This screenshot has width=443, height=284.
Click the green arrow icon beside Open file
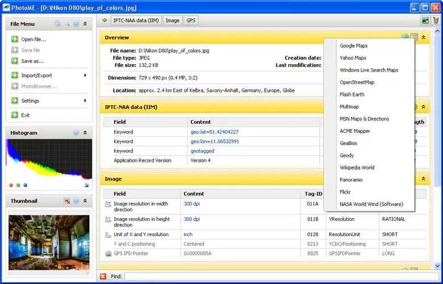[14, 39]
